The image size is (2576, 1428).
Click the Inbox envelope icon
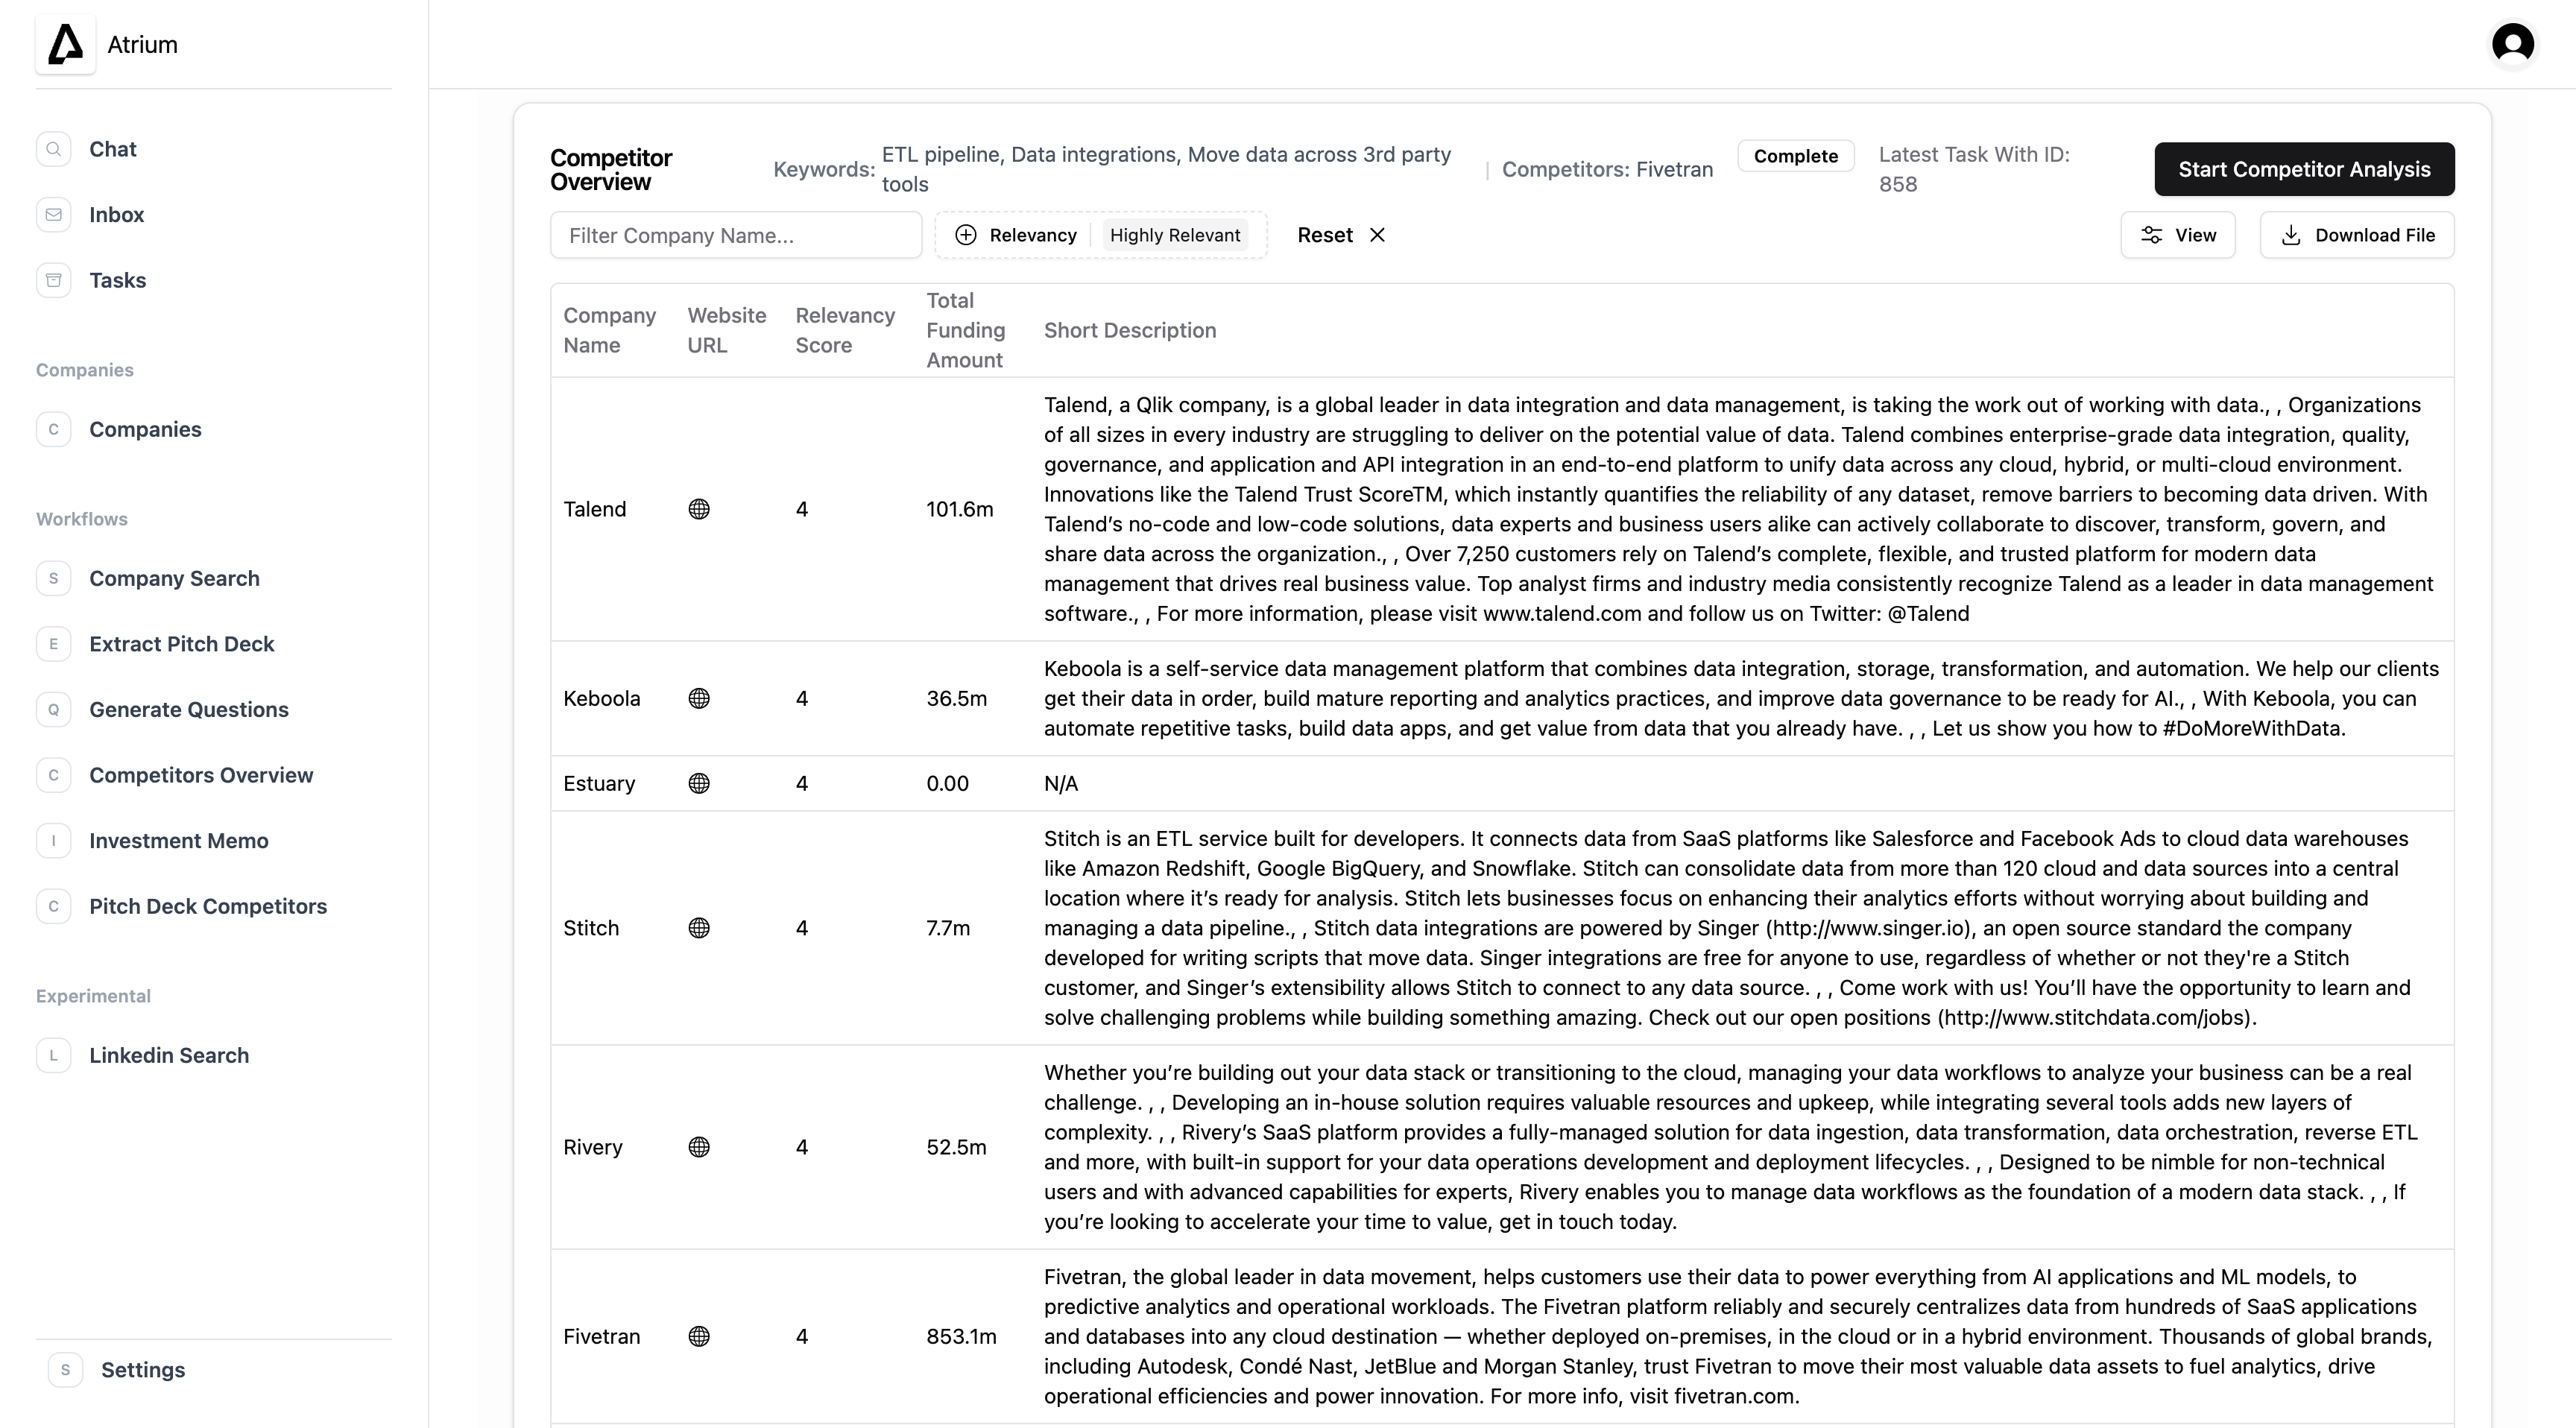[x=54, y=215]
